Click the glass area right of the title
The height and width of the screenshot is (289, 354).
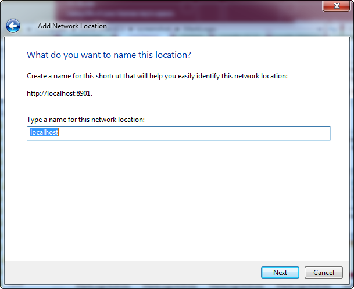(x=233, y=26)
